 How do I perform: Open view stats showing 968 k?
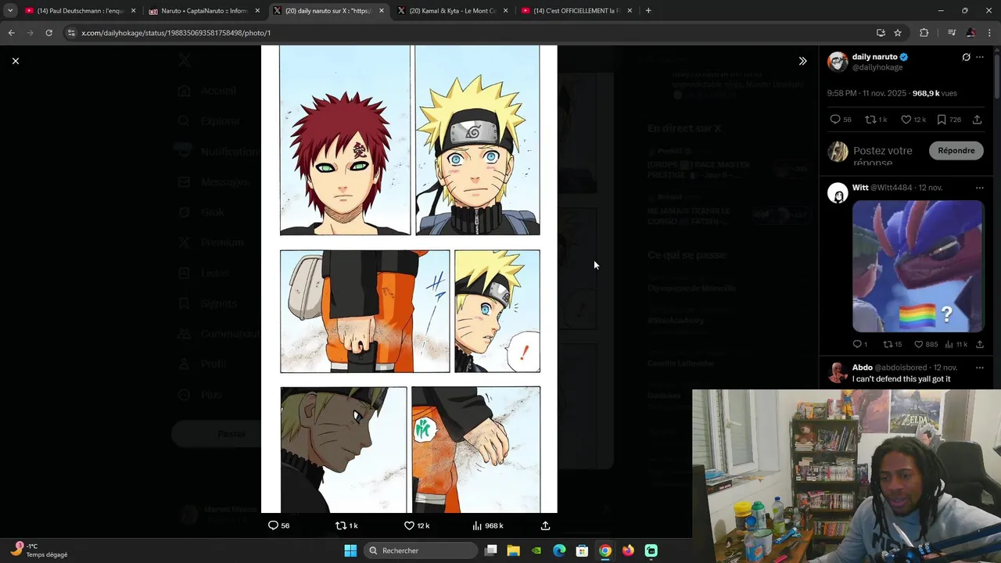[488, 525]
